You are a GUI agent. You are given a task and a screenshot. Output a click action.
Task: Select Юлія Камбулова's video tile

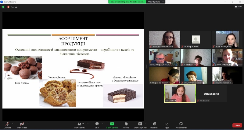pos(227,39)
